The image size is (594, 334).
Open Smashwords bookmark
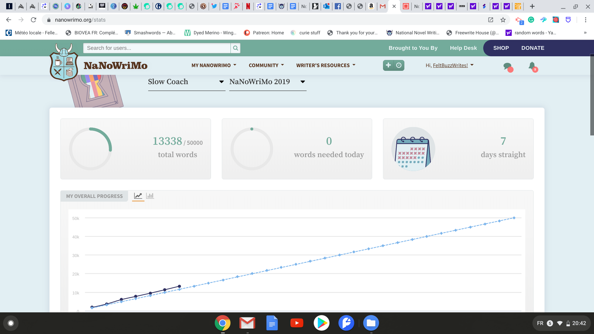[x=150, y=32]
